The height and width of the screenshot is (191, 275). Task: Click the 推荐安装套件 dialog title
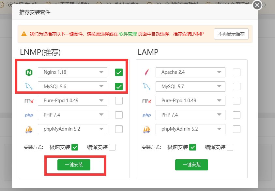coord(35,12)
